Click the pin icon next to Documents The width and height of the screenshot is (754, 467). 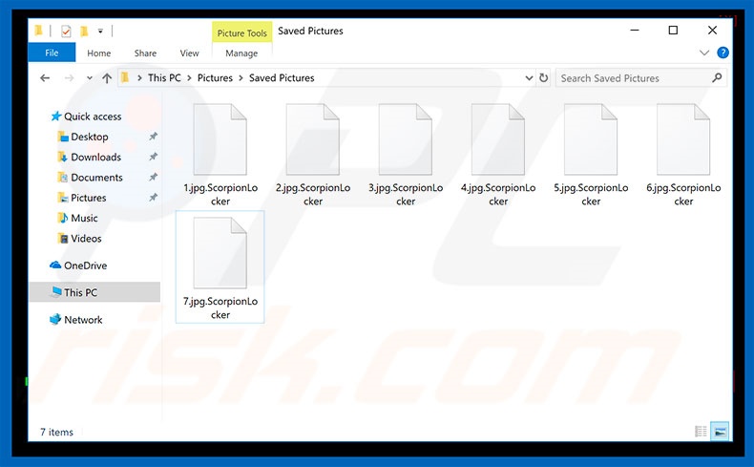(x=153, y=178)
